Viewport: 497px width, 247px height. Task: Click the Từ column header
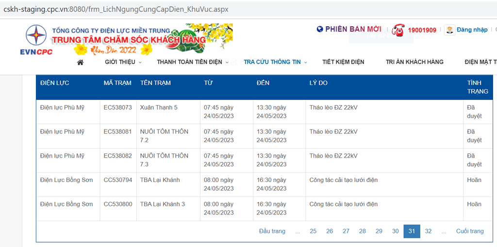208,83
